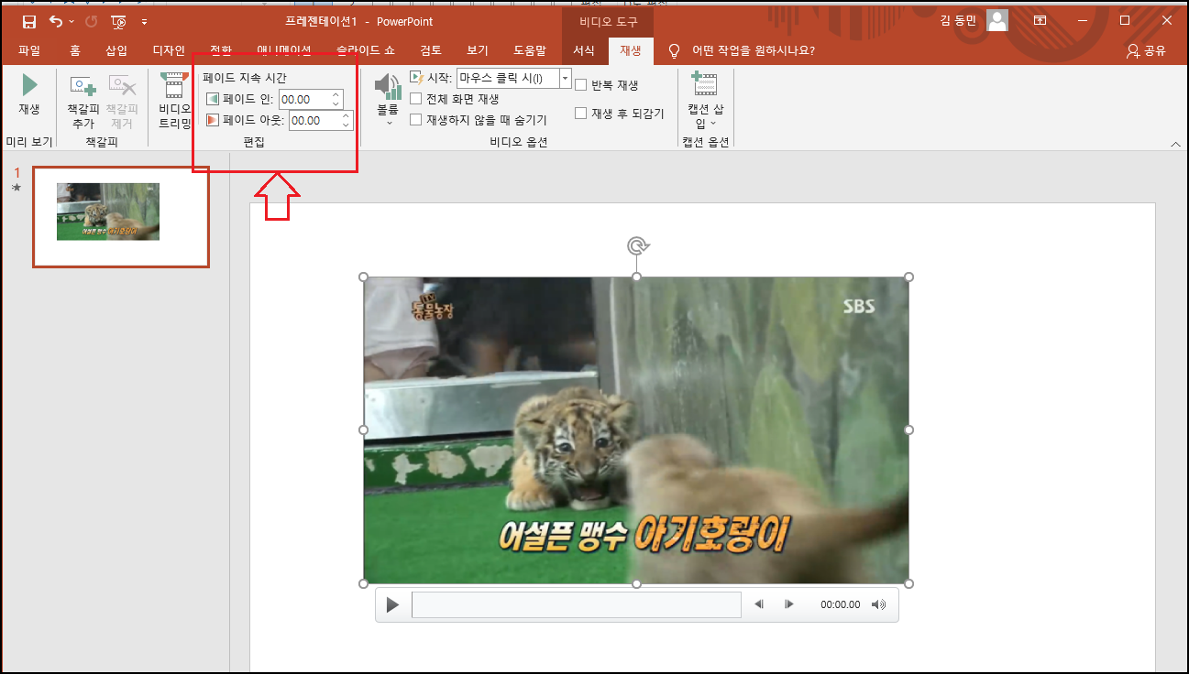This screenshot has width=1189, height=674.
Task: Collapse the ribbon with the chevron
Action: 1175,144
